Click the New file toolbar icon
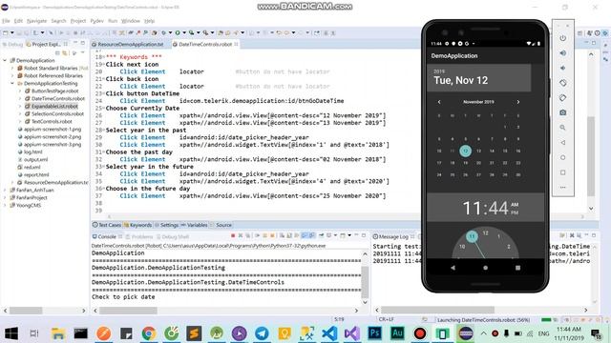The width and height of the screenshot is (611, 343). tap(6, 33)
